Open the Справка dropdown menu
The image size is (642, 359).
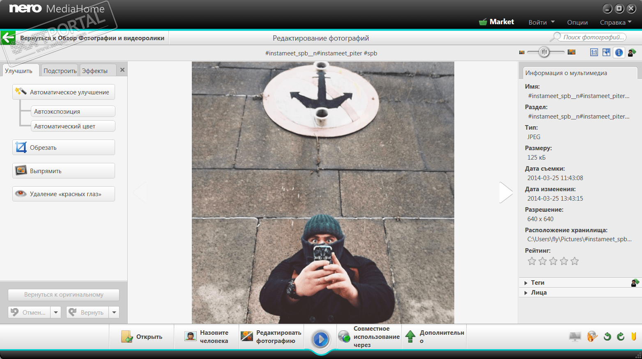tap(616, 22)
